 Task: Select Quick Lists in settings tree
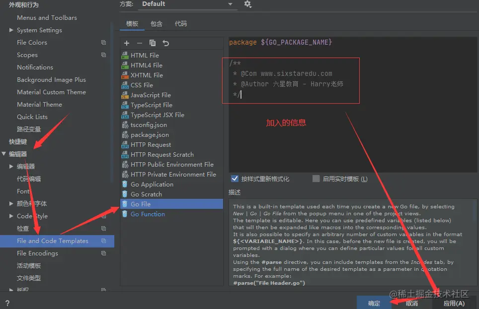click(x=32, y=117)
